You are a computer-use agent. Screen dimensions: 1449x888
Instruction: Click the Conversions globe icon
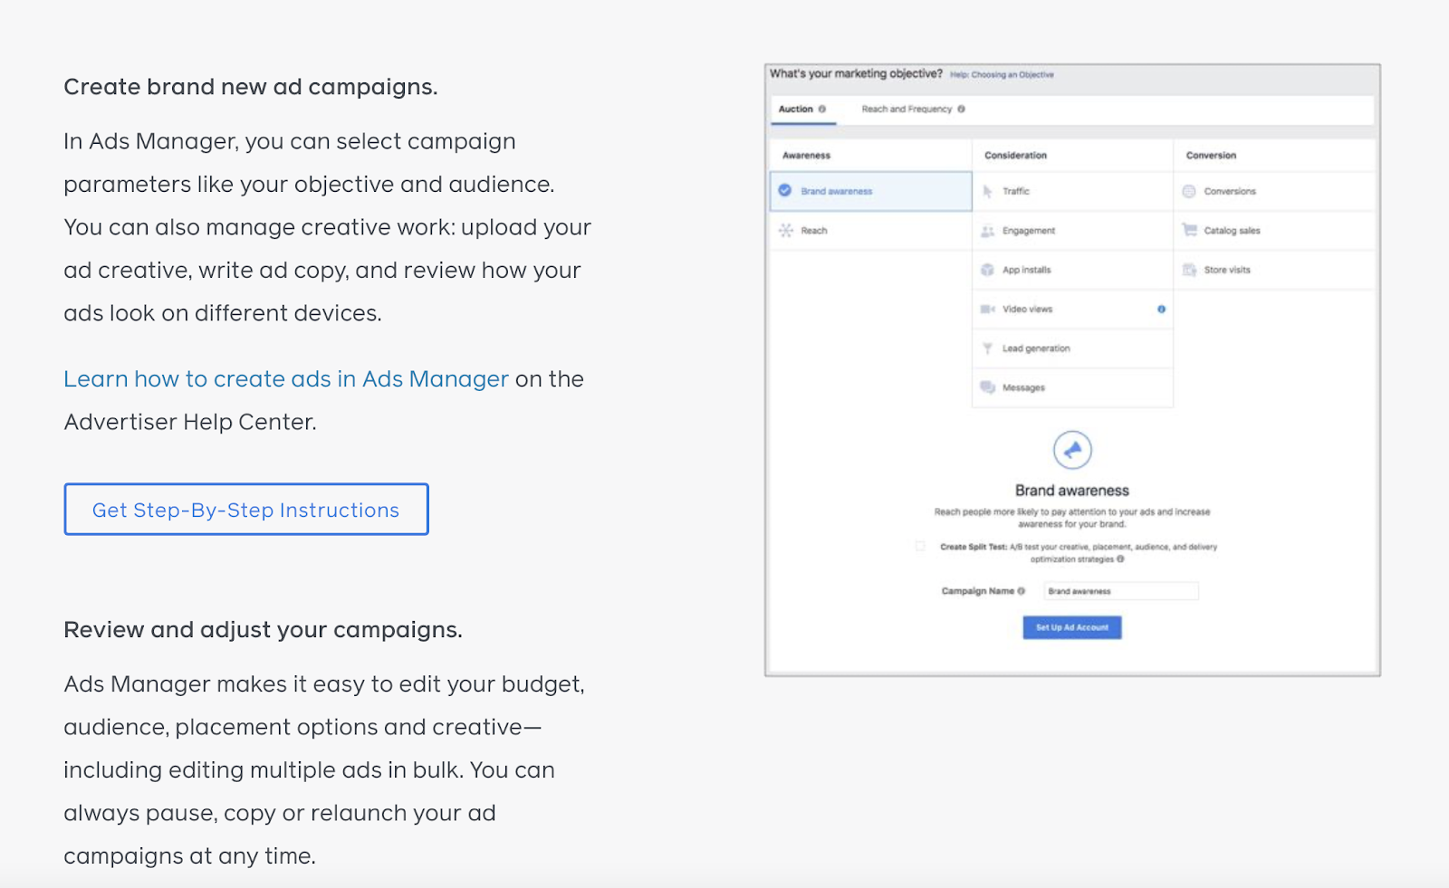click(x=1189, y=192)
